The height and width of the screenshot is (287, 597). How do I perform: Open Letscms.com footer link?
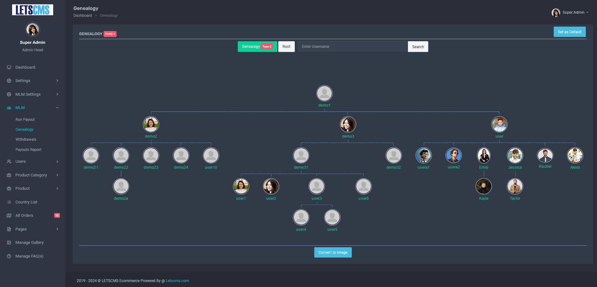coord(177,280)
